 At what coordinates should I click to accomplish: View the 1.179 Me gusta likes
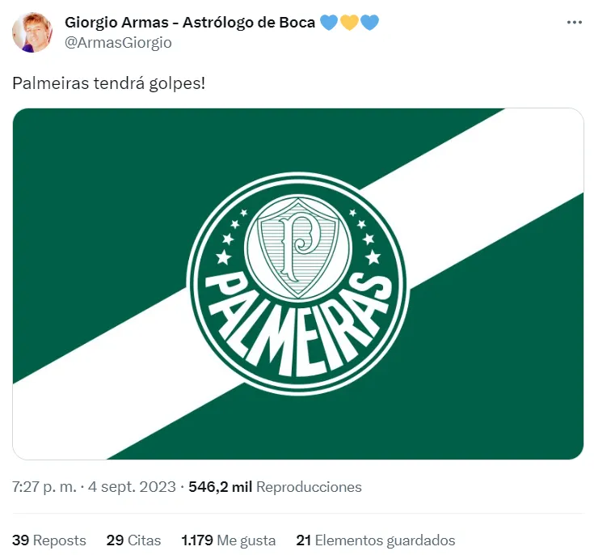point(229,540)
